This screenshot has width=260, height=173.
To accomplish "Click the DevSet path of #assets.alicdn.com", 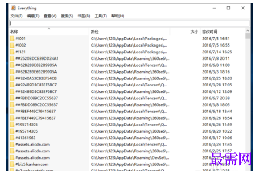I will click(x=130, y=158).
